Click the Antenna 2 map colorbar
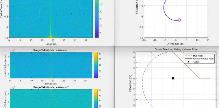The width and height of the screenshot is (219, 108). (96, 99)
